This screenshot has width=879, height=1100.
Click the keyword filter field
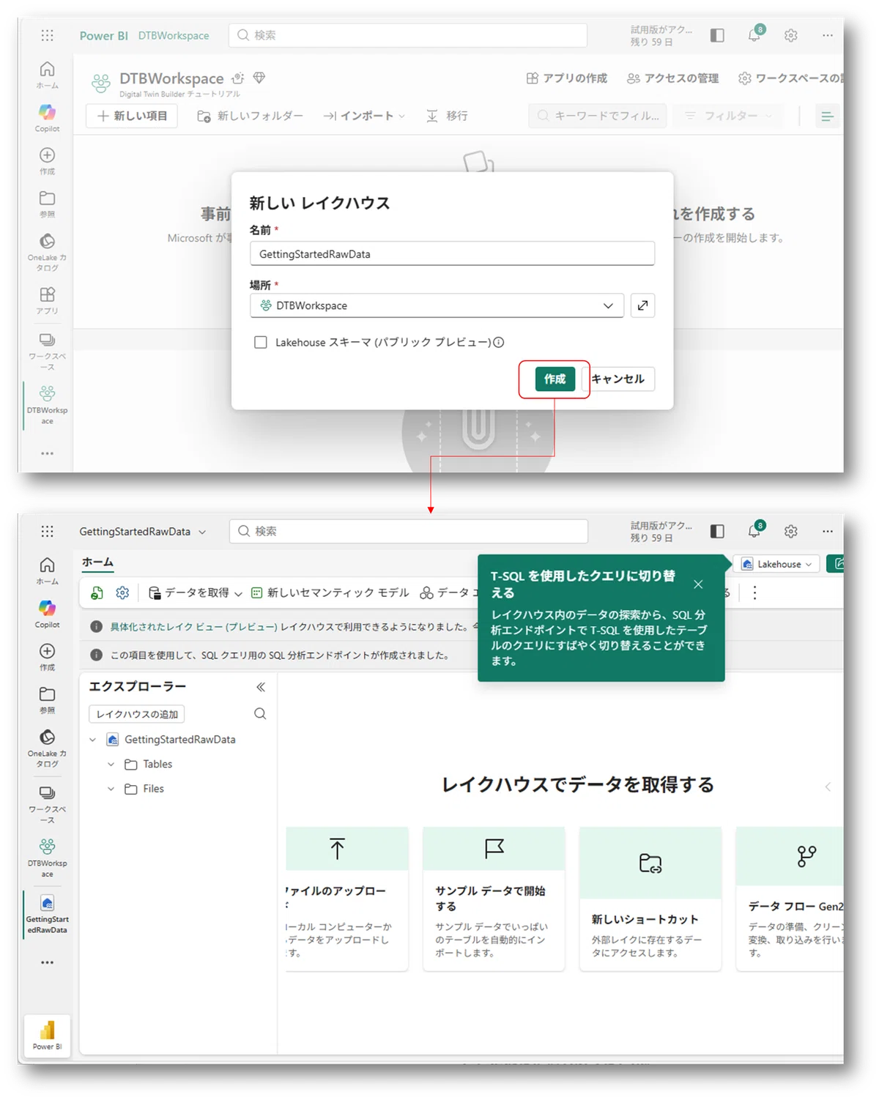pyautogui.click(x=598, y=116)
